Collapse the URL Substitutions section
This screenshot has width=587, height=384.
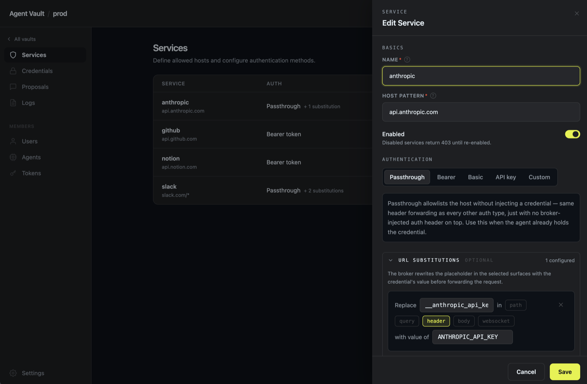391,260
